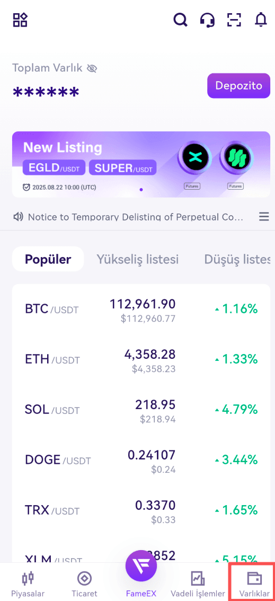This screenshot has width=275, height=601.
Task: Select the Popüler tab
Action: (48, 259)
